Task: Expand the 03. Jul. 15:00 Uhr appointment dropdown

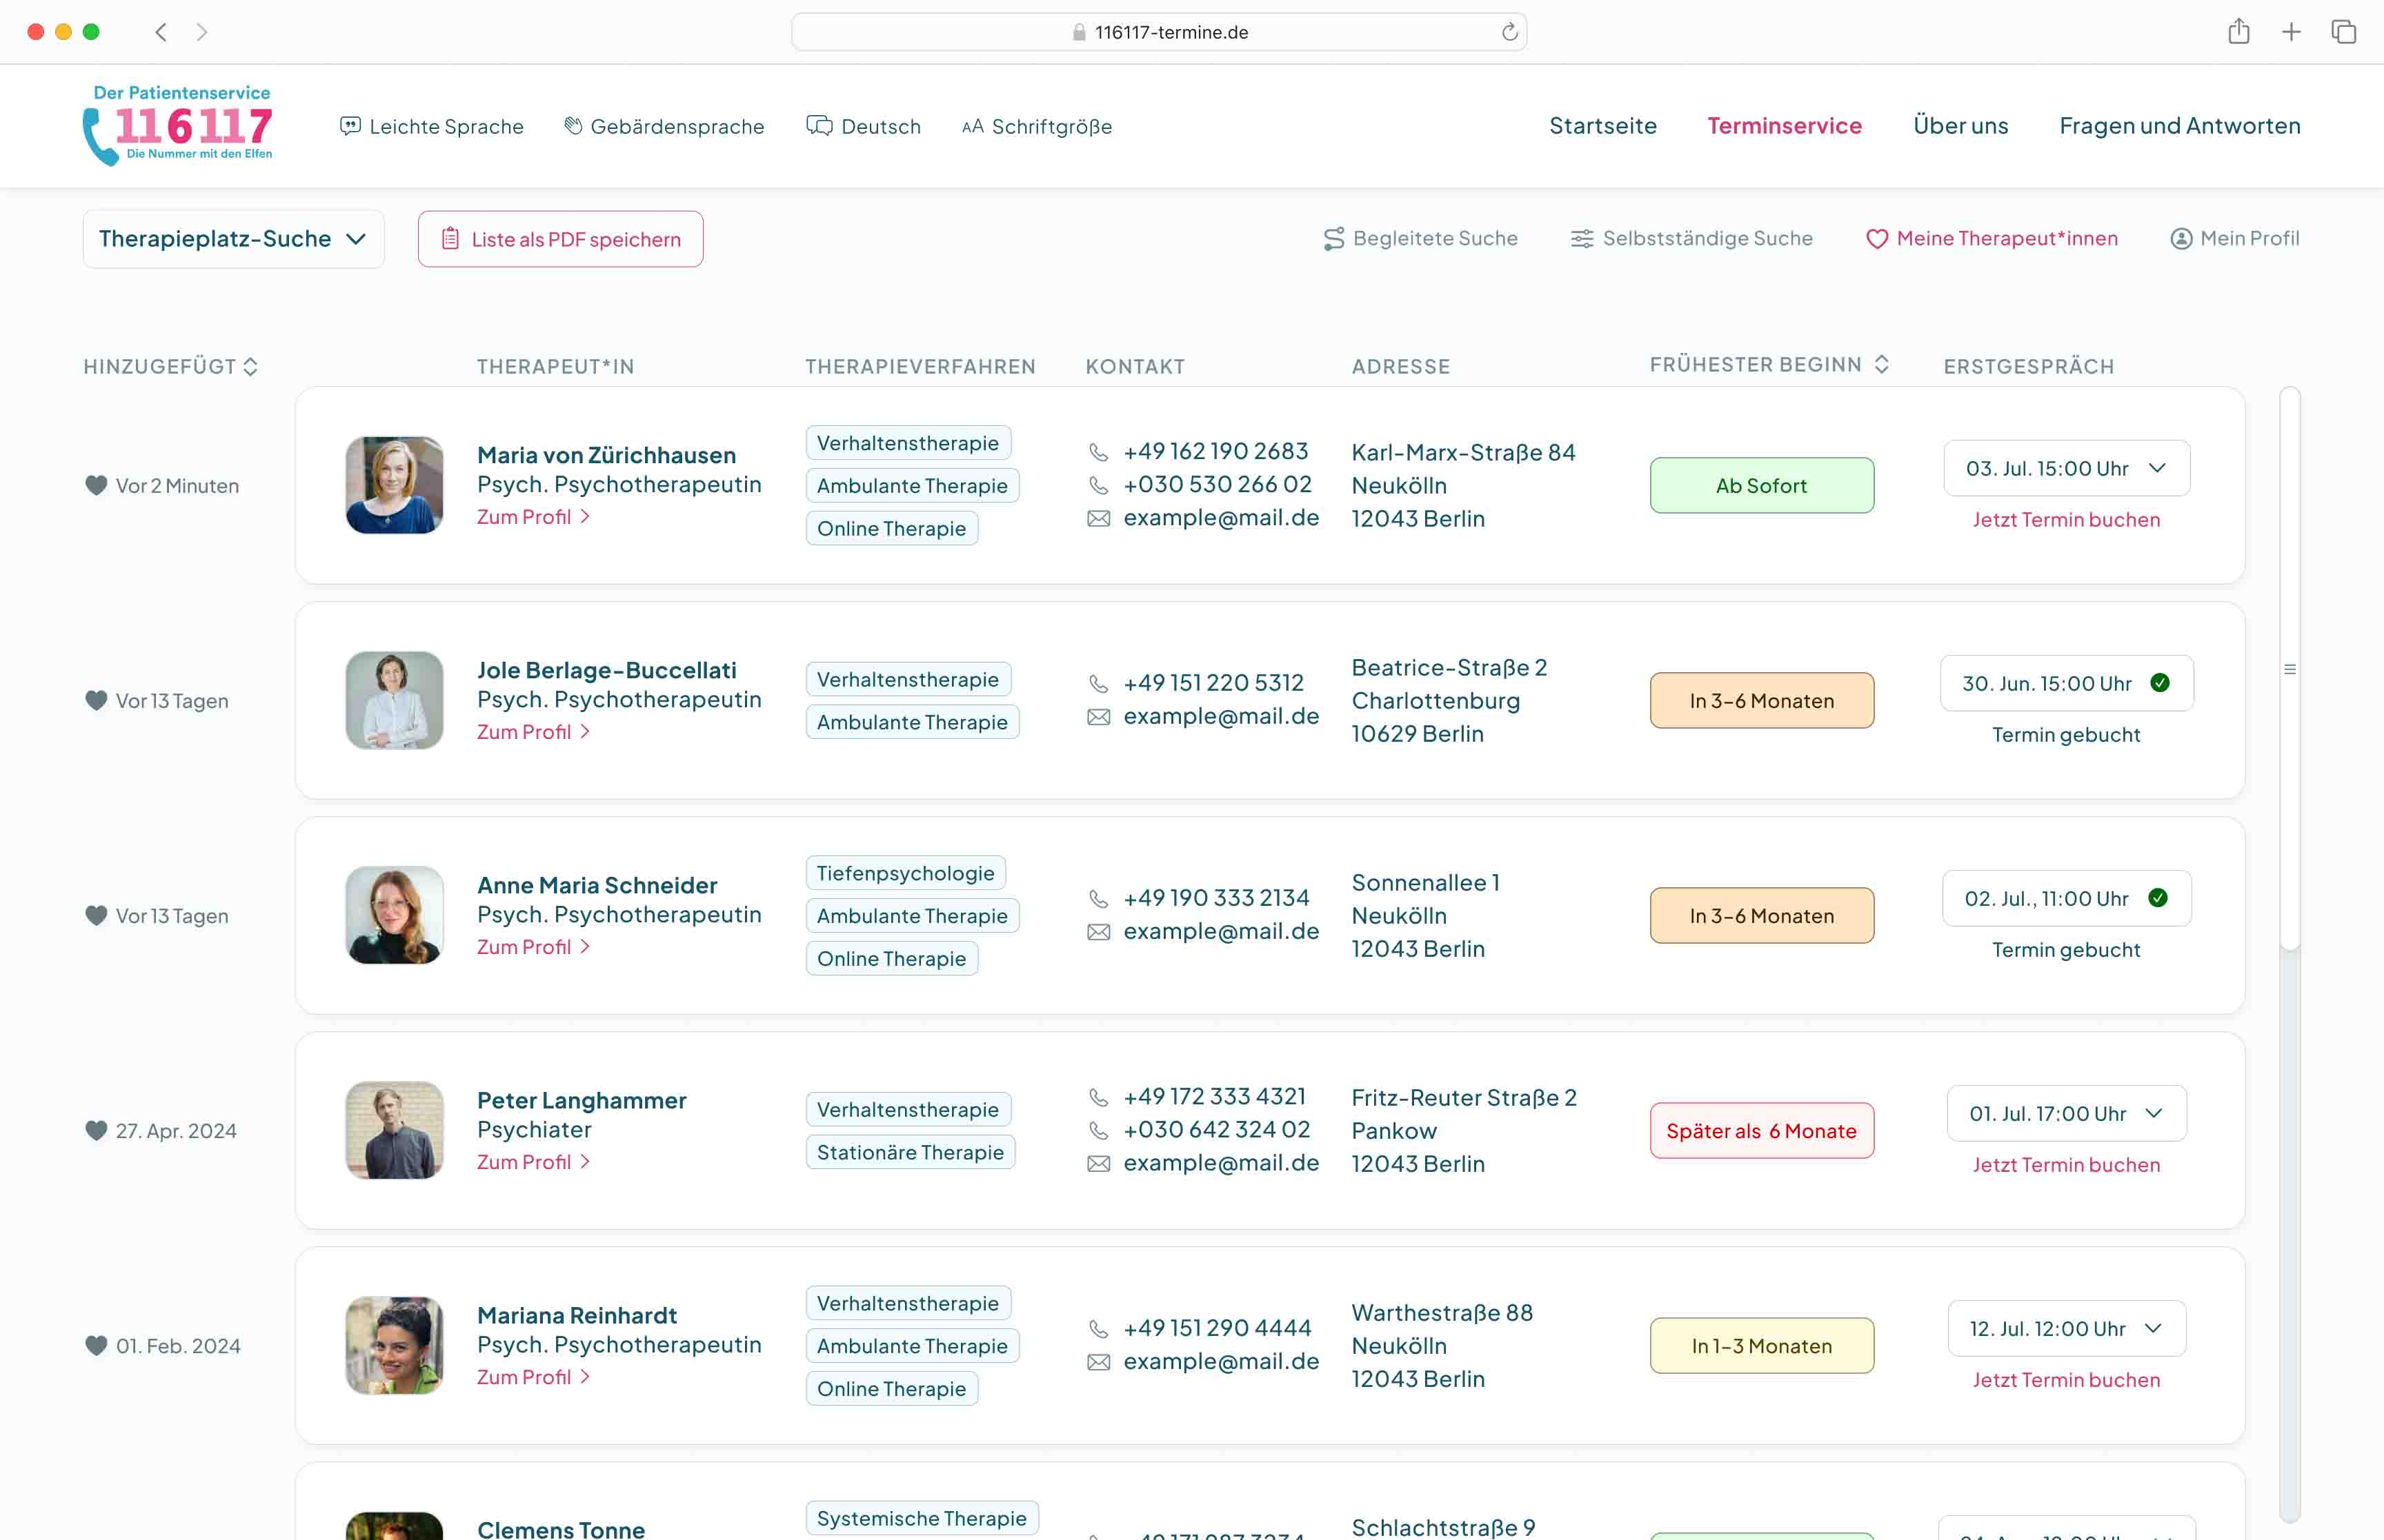Action: click(x=2066, y=468)
